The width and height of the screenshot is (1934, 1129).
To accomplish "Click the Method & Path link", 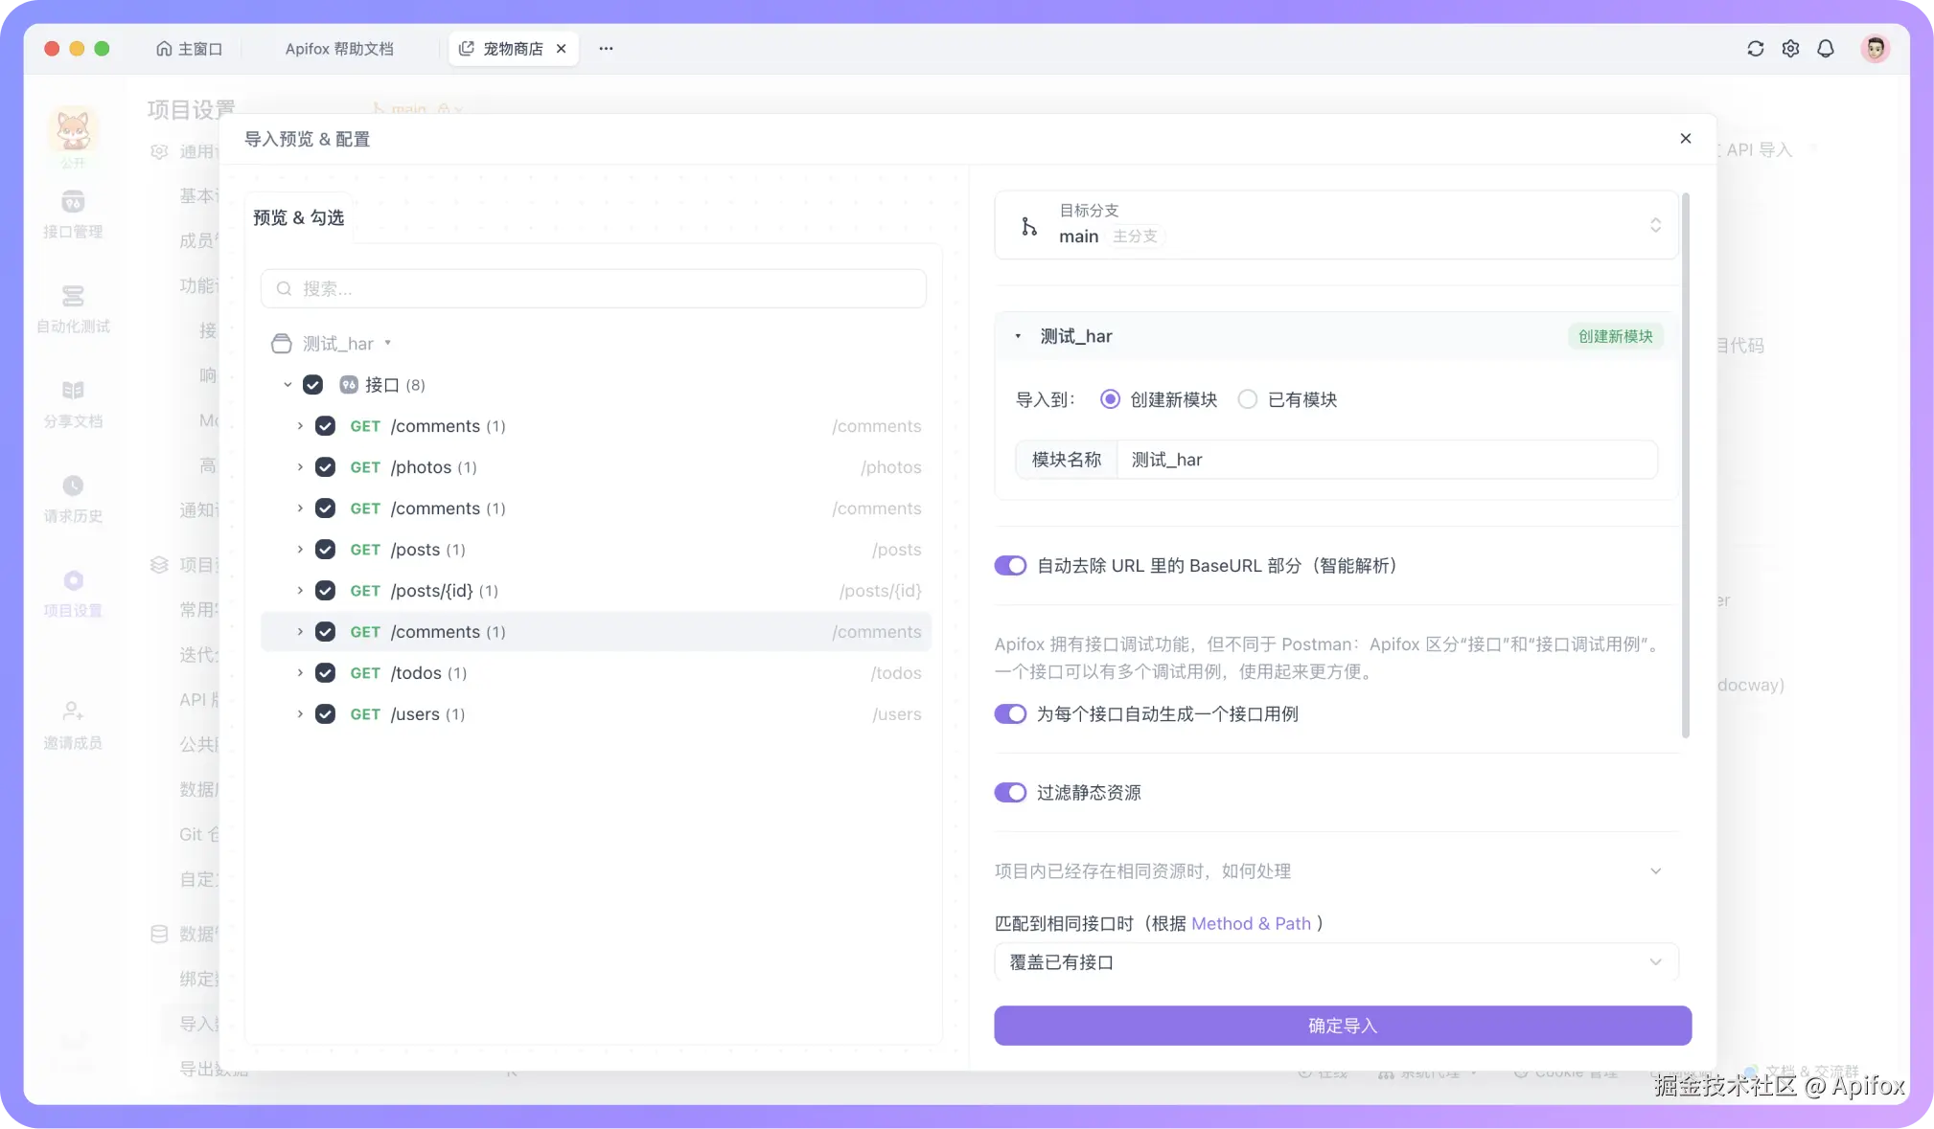I will click(x=1251, y=924).
